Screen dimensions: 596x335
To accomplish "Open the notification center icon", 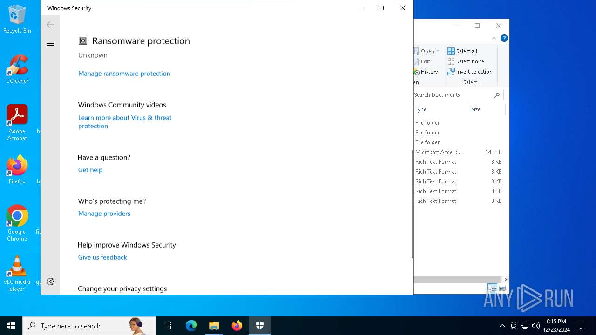I will click(581, 326).
